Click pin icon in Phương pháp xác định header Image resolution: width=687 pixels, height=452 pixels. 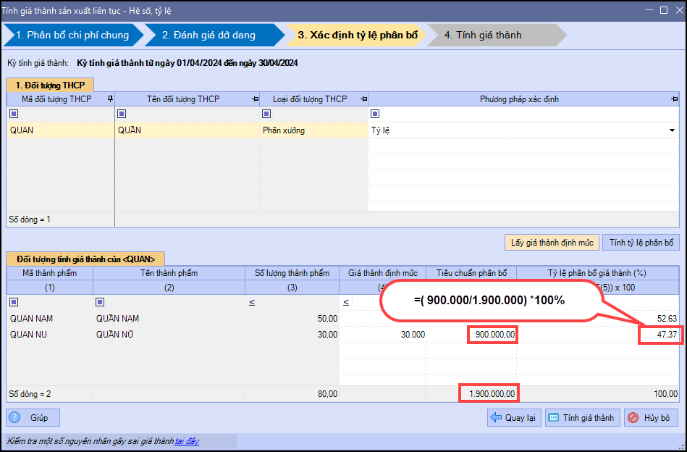[674, 99]
